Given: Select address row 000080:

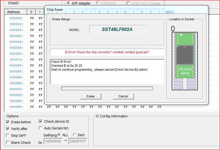Looking at the screenshot, I should [x=16, y=65].
